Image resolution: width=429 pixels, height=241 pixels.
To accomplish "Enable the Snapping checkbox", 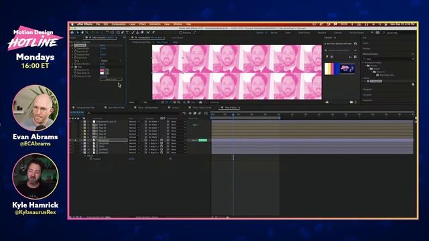I will pos(181,33).
